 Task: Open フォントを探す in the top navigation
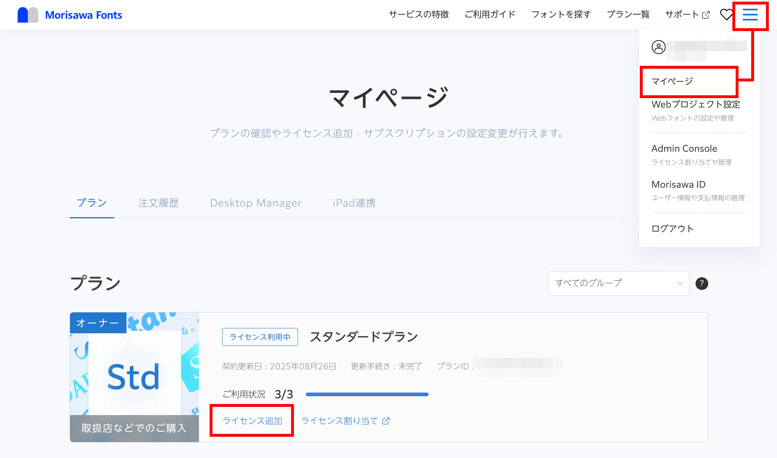561,15
